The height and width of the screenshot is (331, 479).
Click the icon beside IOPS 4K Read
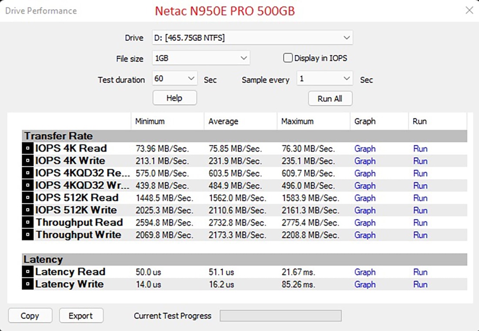tap(27, 149)
